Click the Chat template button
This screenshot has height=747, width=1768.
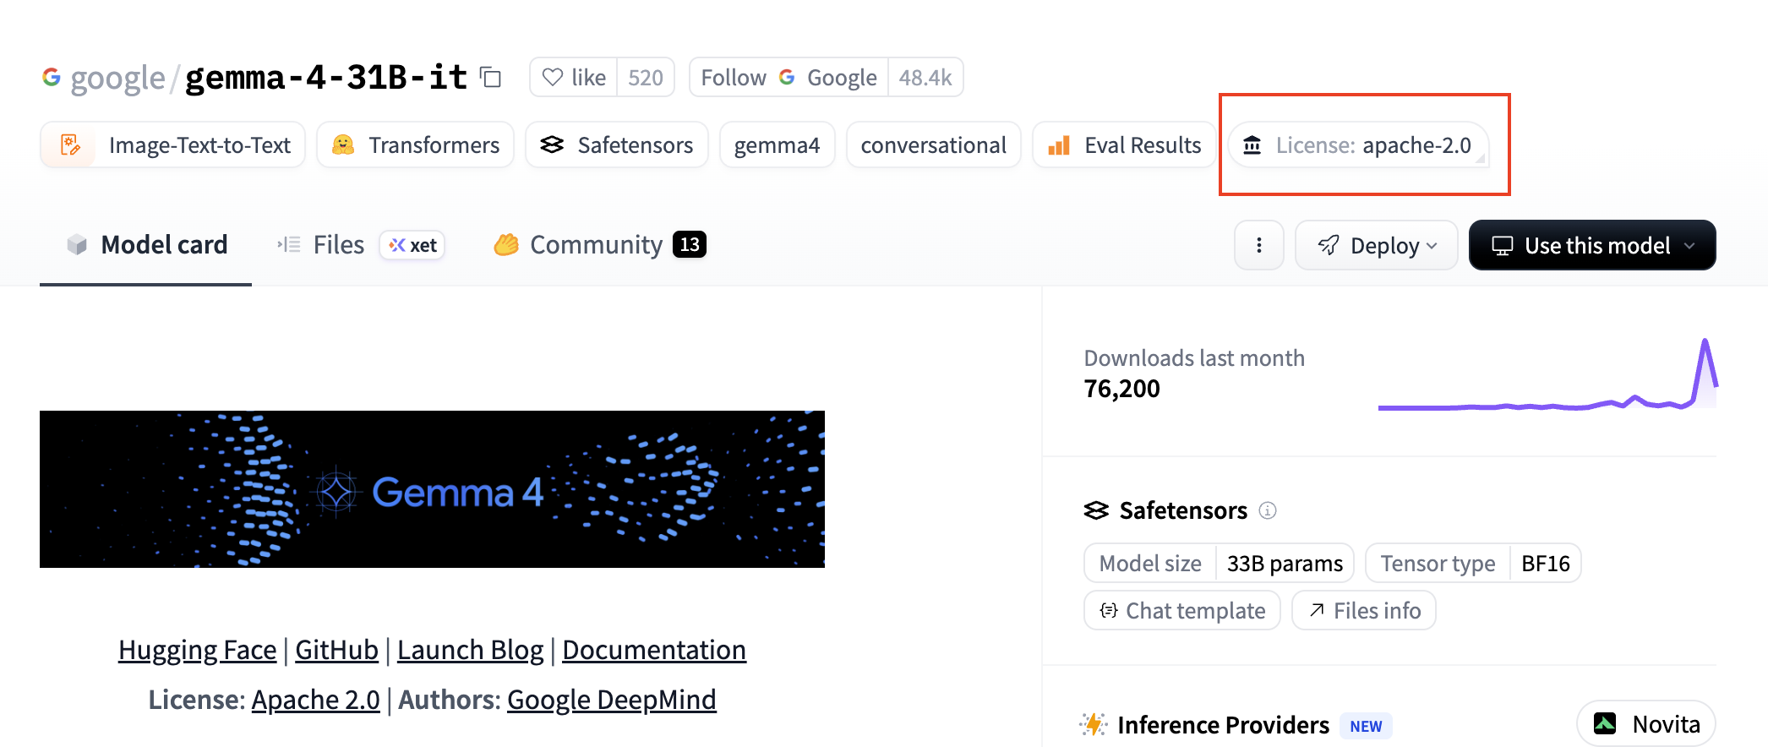tap(1182, 610)
